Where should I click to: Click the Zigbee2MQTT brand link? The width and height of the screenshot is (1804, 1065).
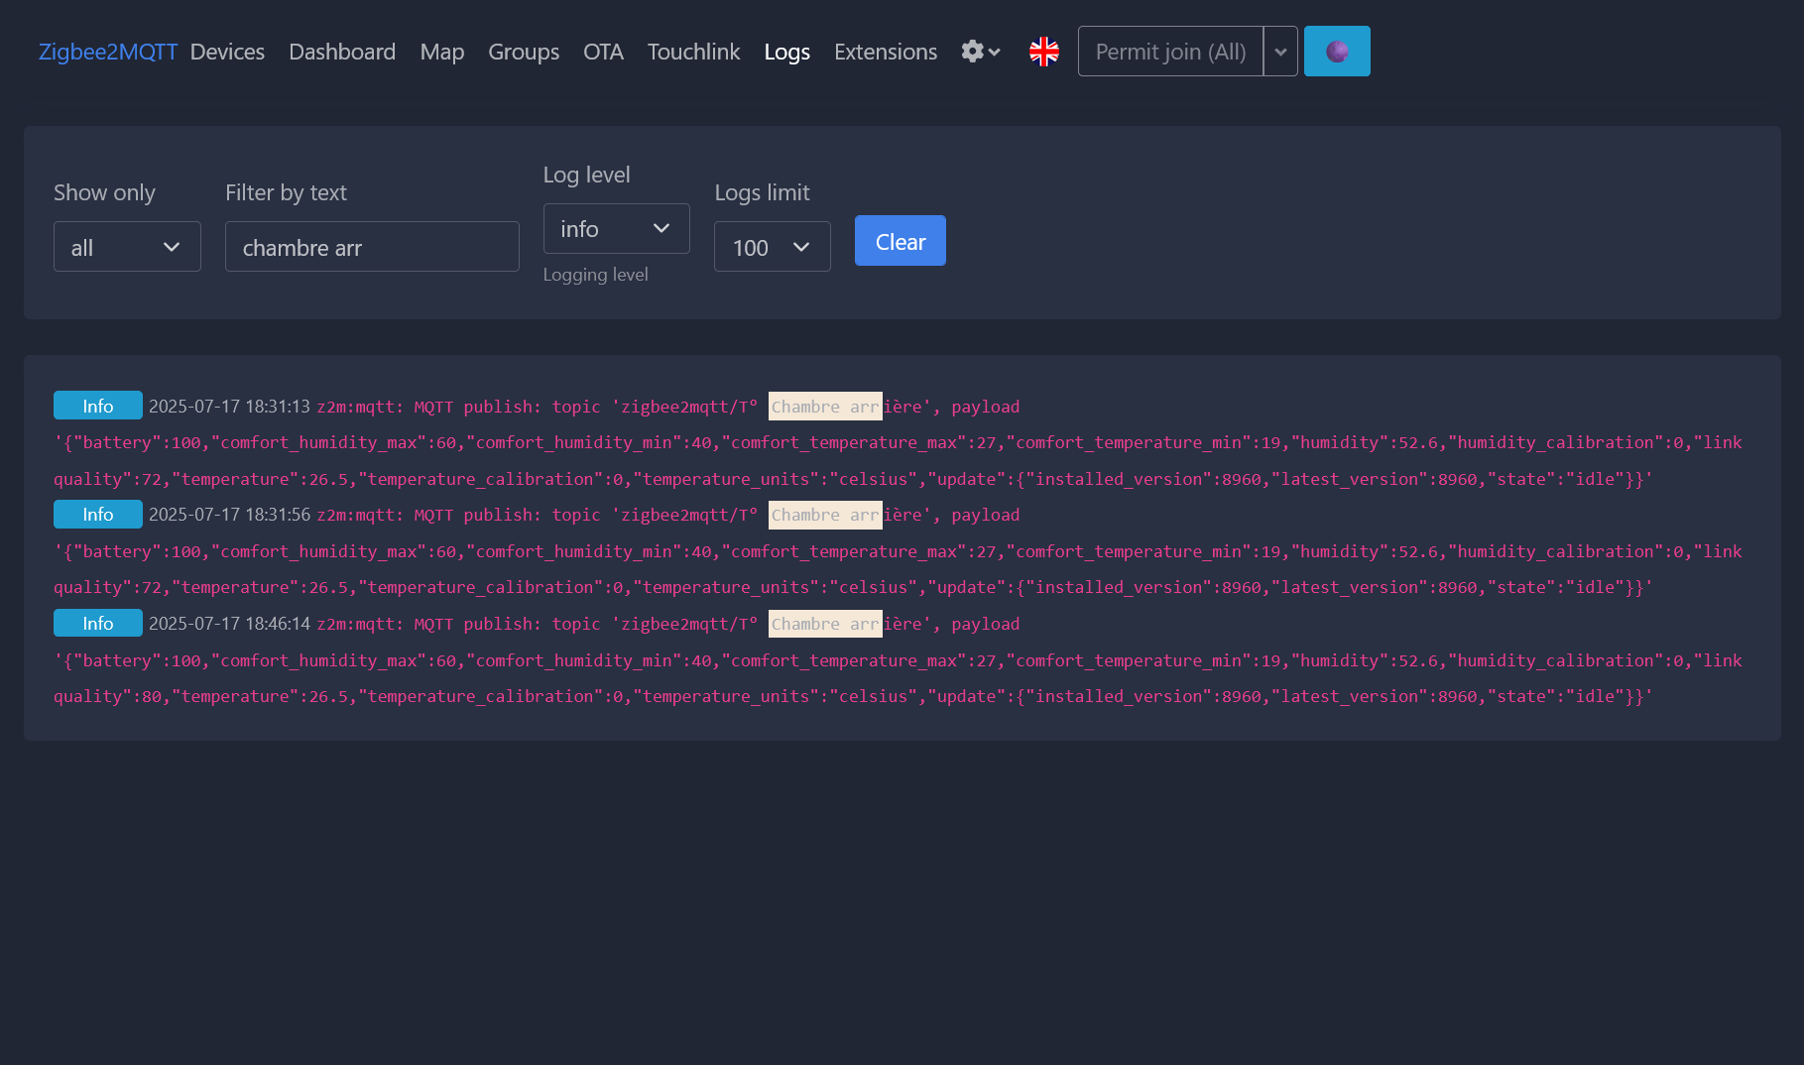click(x=108, y=52)
